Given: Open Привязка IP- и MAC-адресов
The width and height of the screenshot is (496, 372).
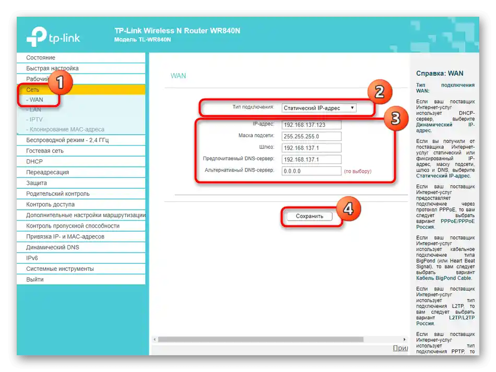Looking at the screenshot, I should pos(81,237).
